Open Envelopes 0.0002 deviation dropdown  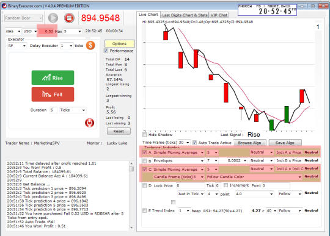click(x=237, y=160)
